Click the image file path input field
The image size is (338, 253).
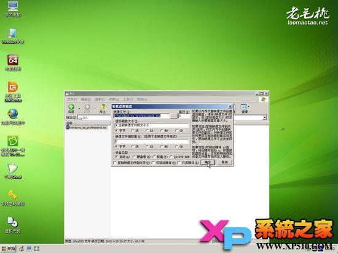click(141, 116)
